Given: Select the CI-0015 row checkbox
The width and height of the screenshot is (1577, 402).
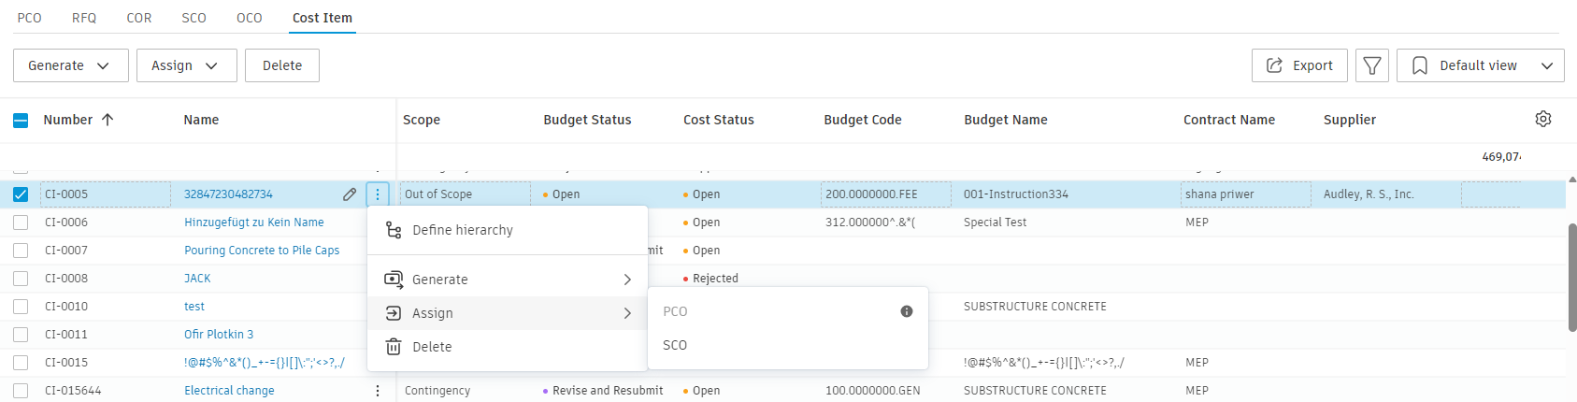Looking at the screenshot, I should click(x=21, y=363).
